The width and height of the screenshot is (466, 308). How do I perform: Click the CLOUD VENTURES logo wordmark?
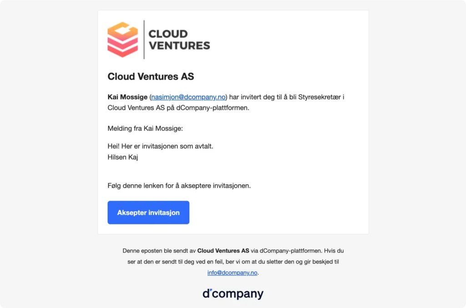(179, 40)
